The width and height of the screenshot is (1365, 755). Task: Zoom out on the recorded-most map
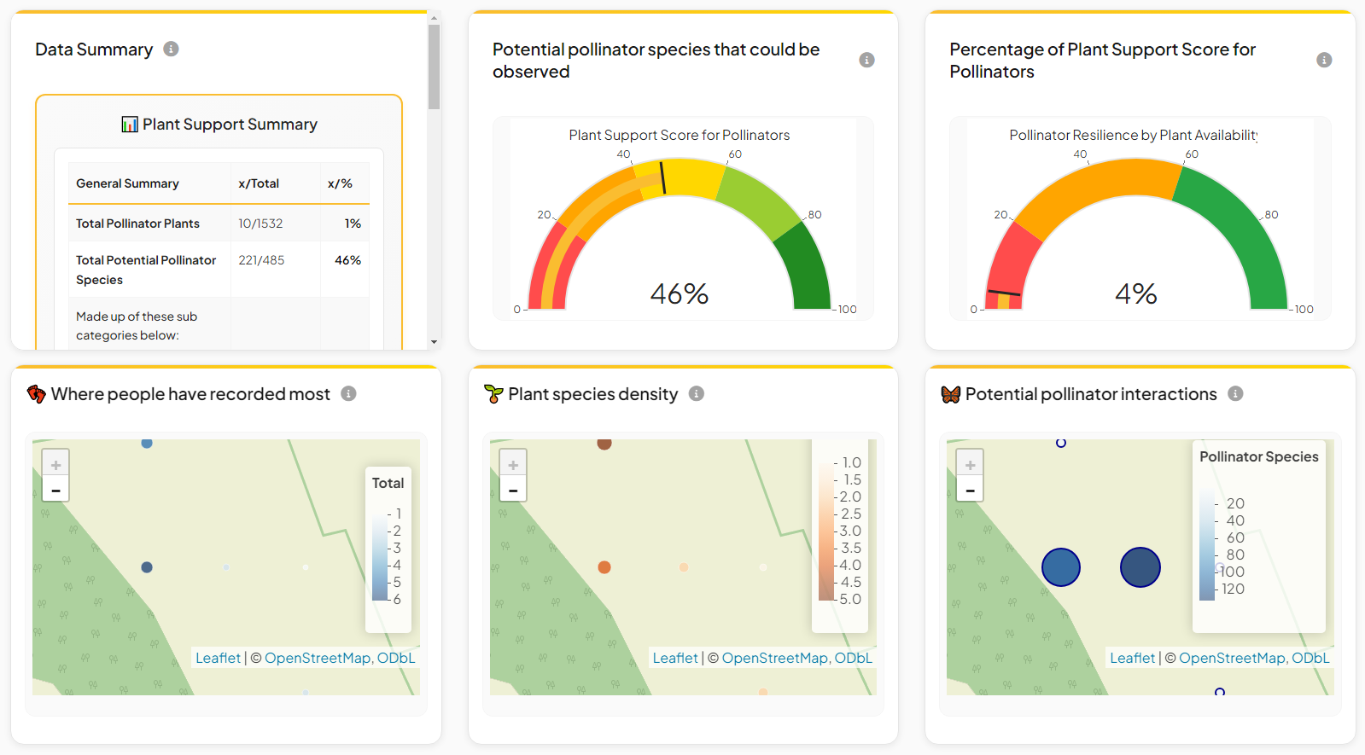pos(55,490)
